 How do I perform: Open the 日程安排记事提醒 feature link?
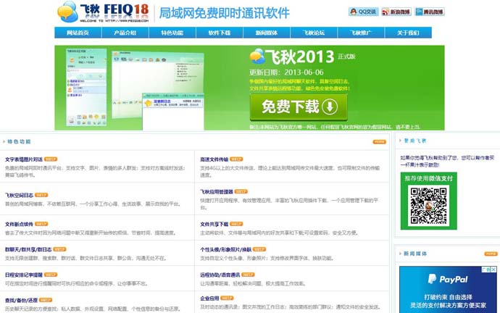24,275
